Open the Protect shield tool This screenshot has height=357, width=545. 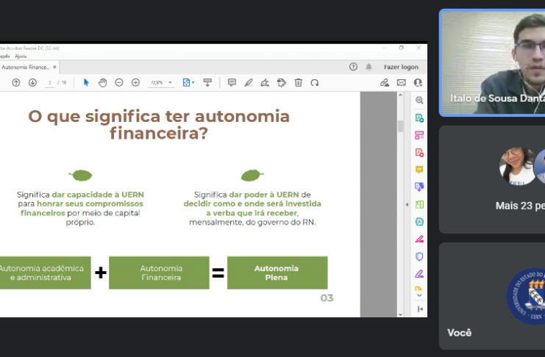click(x=419, y=256)
